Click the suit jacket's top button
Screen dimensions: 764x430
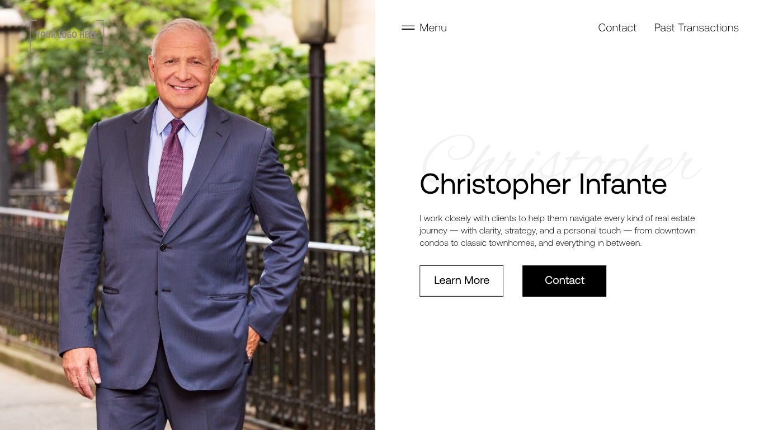pyautogui.click(x=163, y=247)
